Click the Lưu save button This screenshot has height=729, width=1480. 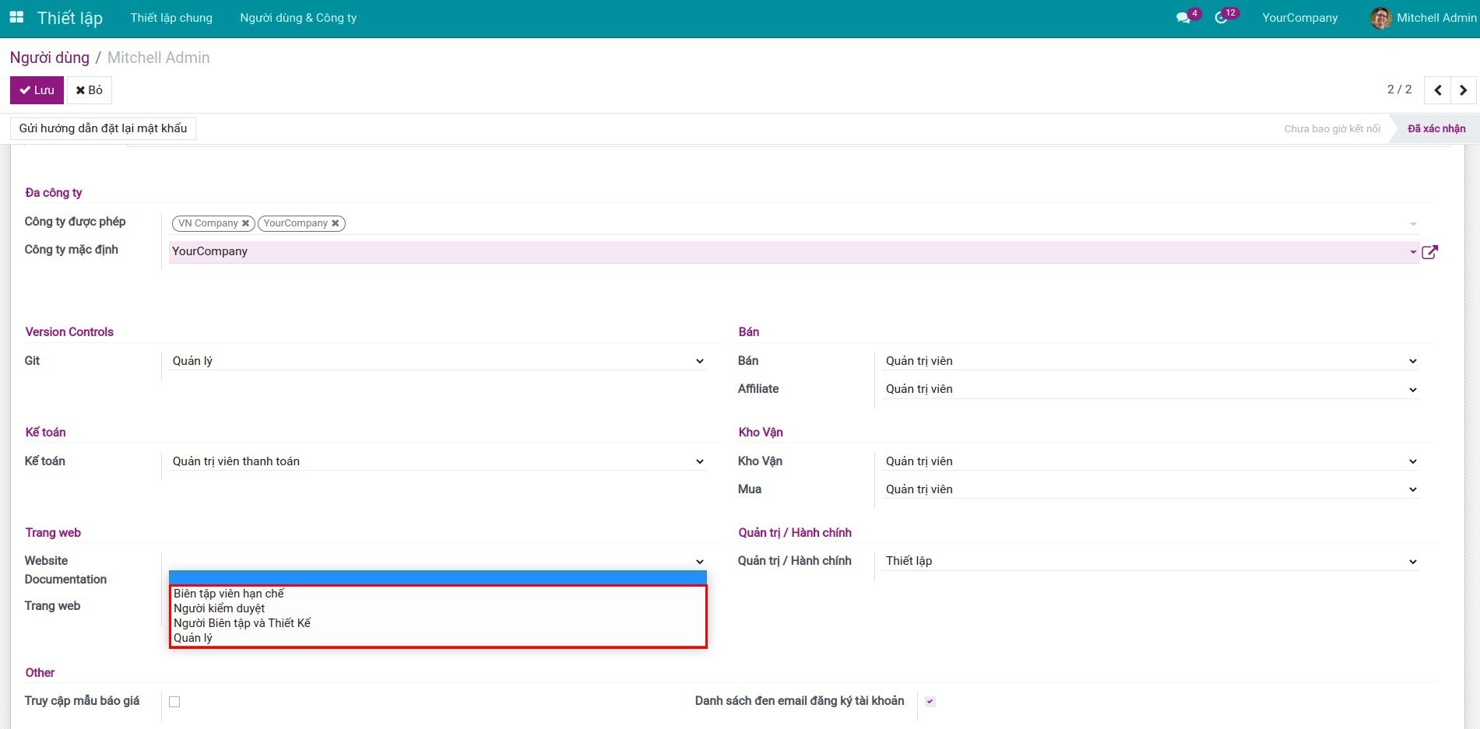coord(37,90)
